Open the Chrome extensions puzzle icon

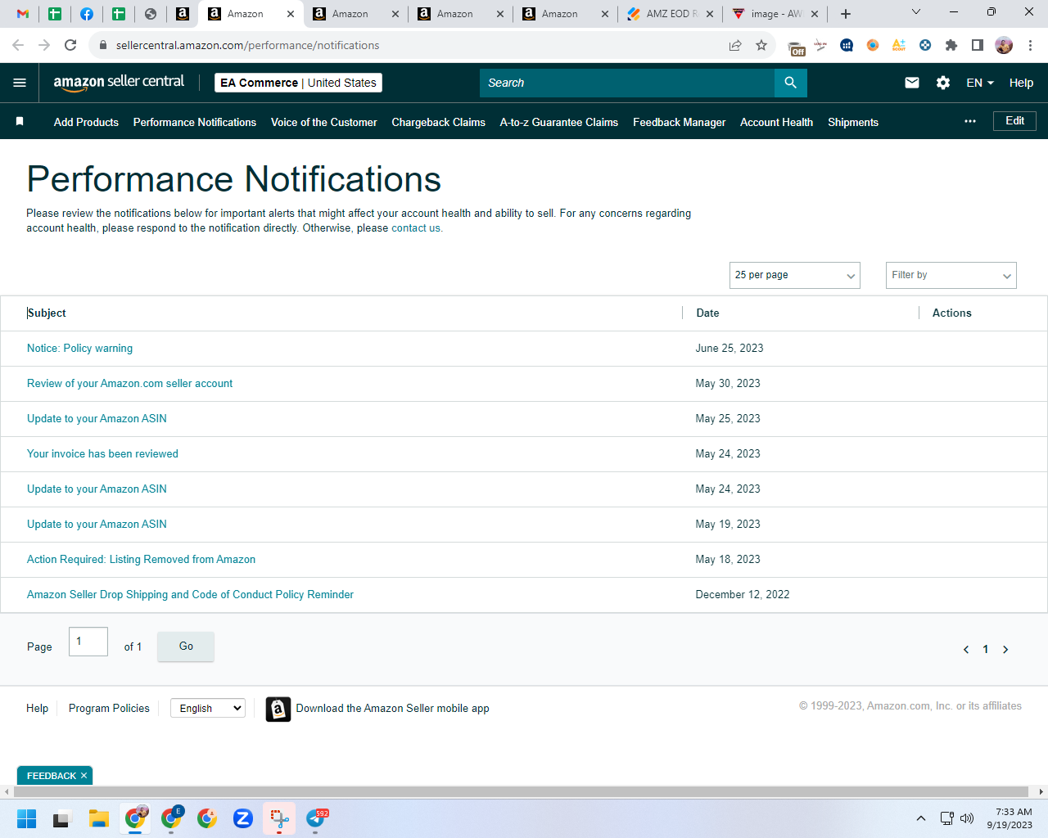tap(951, 45)
